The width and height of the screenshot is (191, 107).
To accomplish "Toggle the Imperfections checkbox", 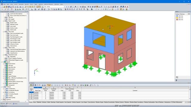I will [7, 53].
